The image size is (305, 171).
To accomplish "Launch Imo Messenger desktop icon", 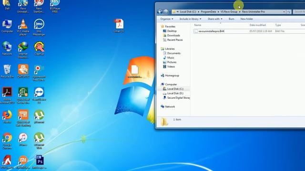I will click(x=39, y=28).
